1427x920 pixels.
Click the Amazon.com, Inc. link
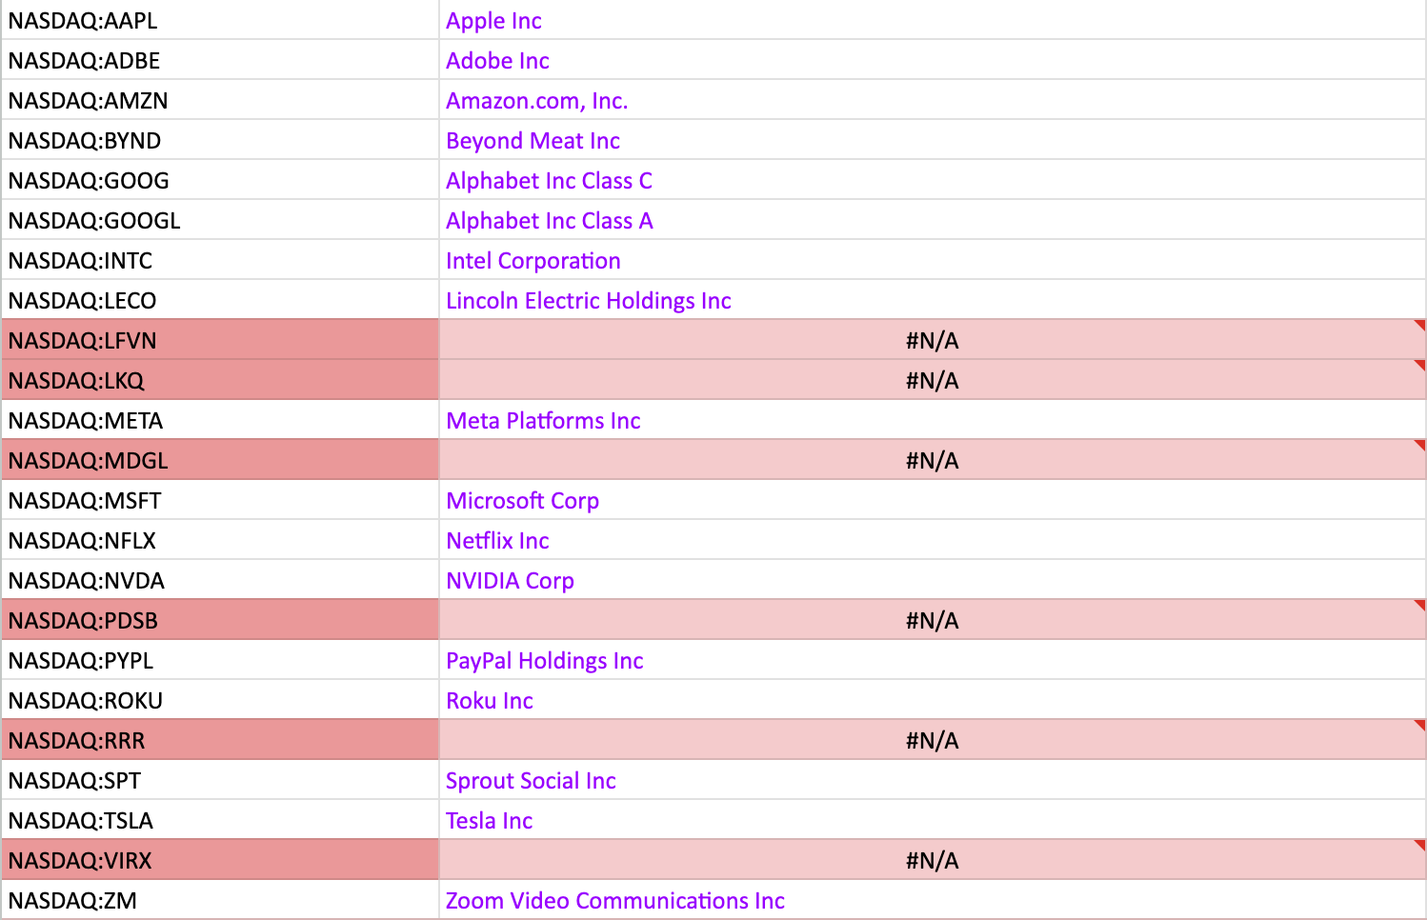[536, 101]
